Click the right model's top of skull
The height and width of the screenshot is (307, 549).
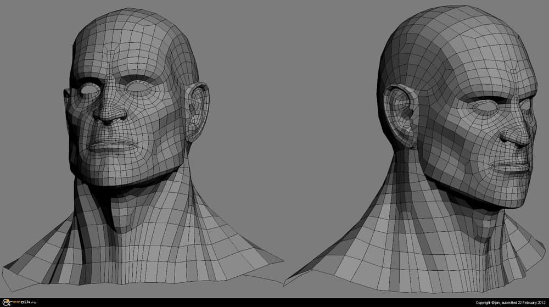[x=439, y=27]
